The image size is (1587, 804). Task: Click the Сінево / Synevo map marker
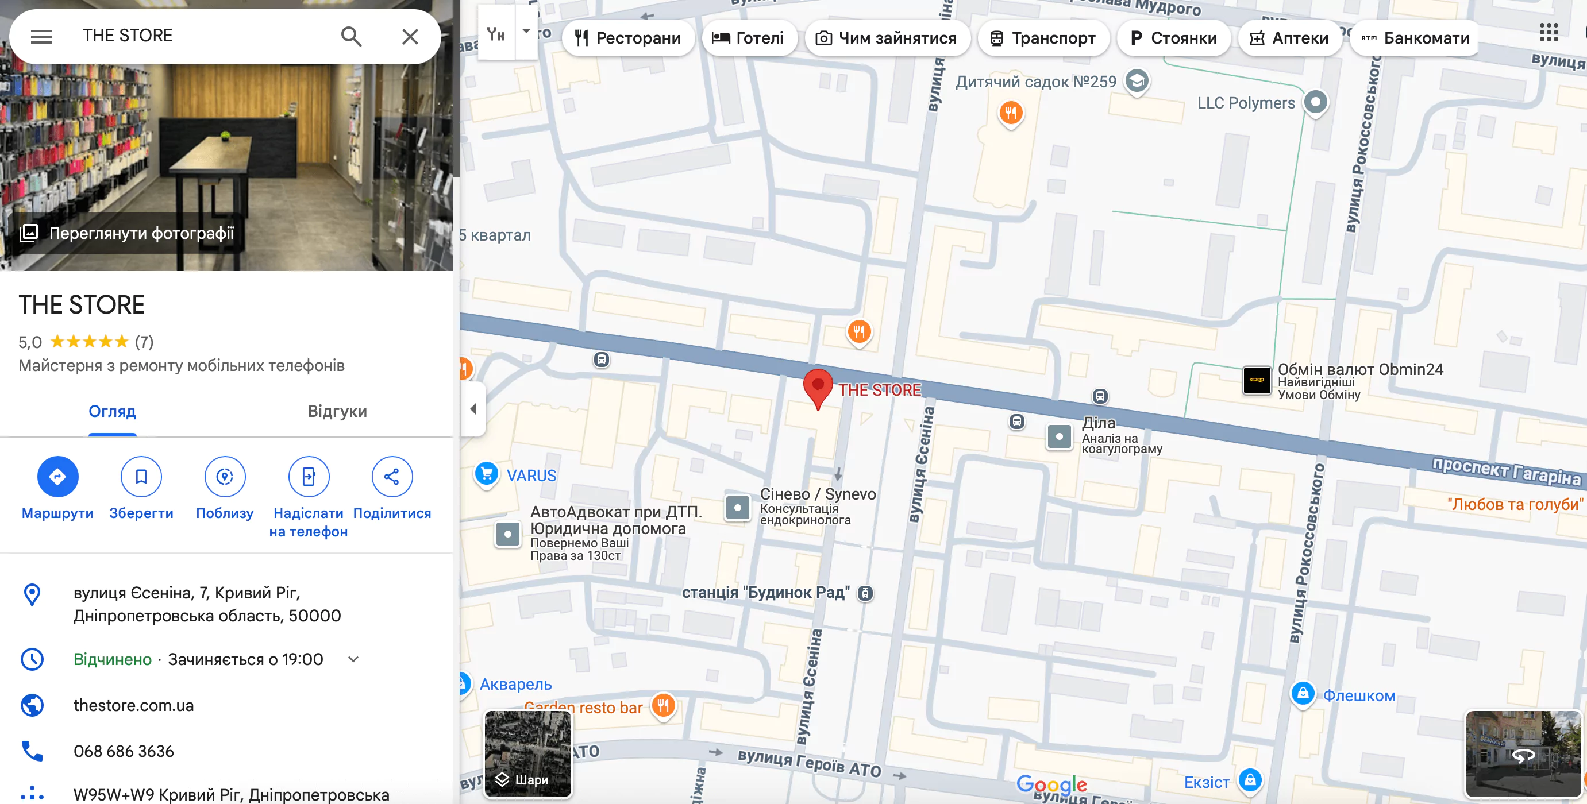[x=737, y=508]
